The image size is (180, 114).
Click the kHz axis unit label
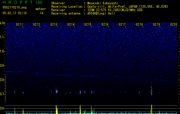point(3,23)
